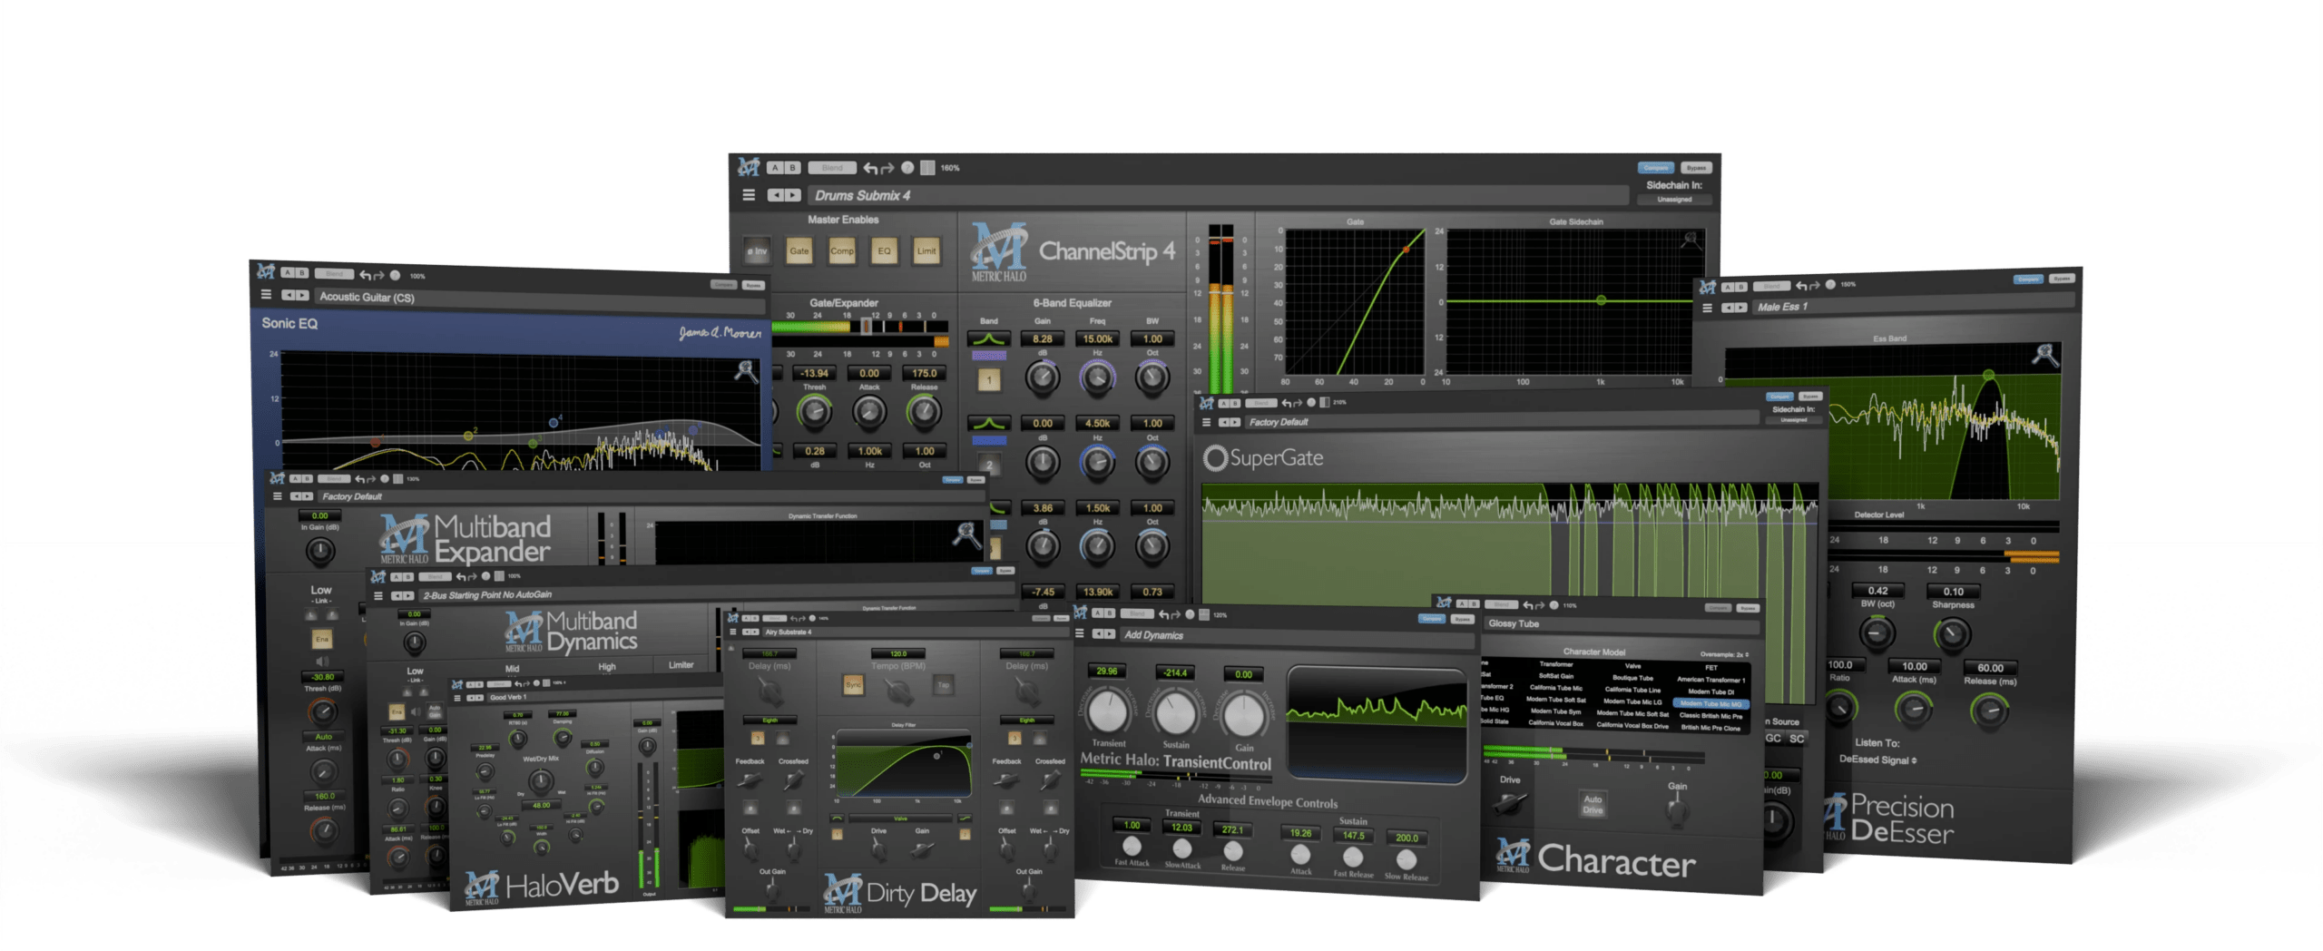Screen dimensions: 2323x951
Task: Toggle the EQ master enable button
Action: [x=884, y=251]
